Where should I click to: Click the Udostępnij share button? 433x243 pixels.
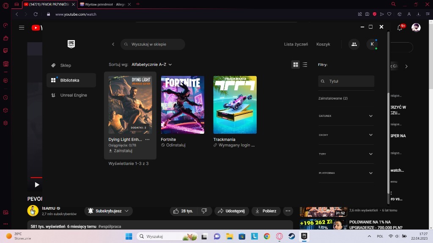tap(231, 211)
